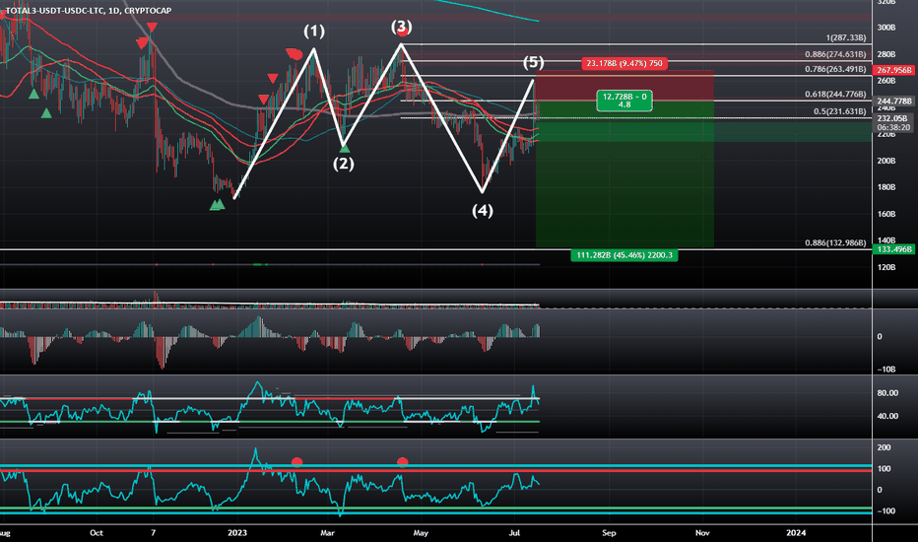Click the Nov label on time axis
Image resolution: width=918 pixels, height=542 pixels.
(x=702, y=532)
